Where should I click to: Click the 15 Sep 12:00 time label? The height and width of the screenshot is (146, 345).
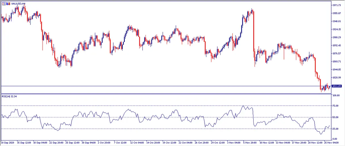coord(24,142)
